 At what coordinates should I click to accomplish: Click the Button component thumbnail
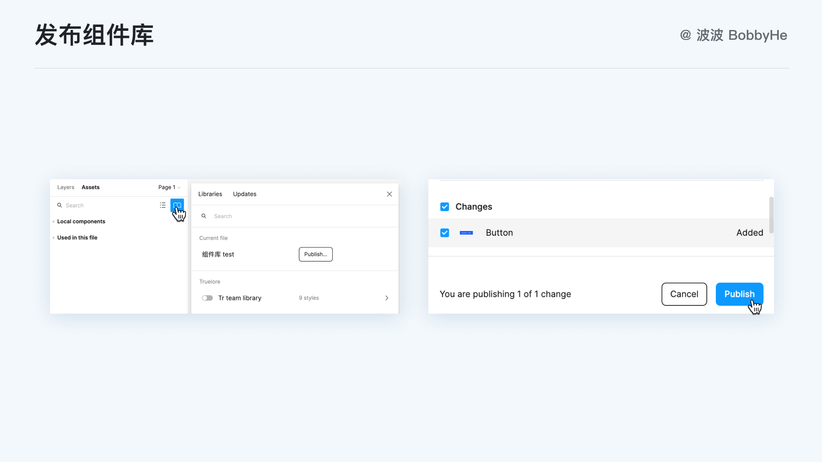466,233
